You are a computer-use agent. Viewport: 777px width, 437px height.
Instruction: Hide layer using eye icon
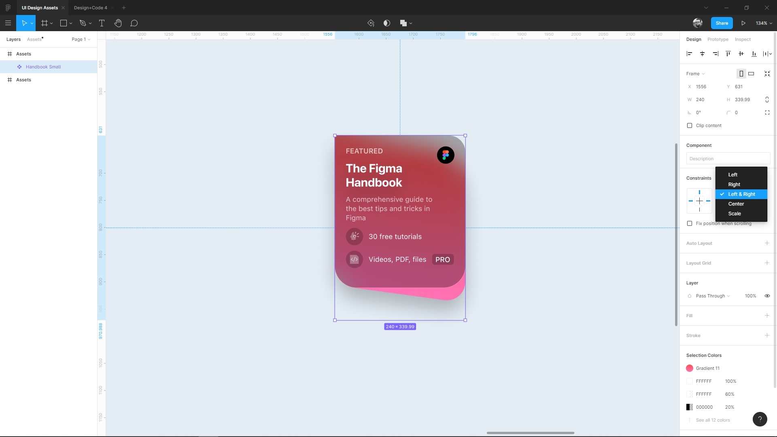click(767, 296)
